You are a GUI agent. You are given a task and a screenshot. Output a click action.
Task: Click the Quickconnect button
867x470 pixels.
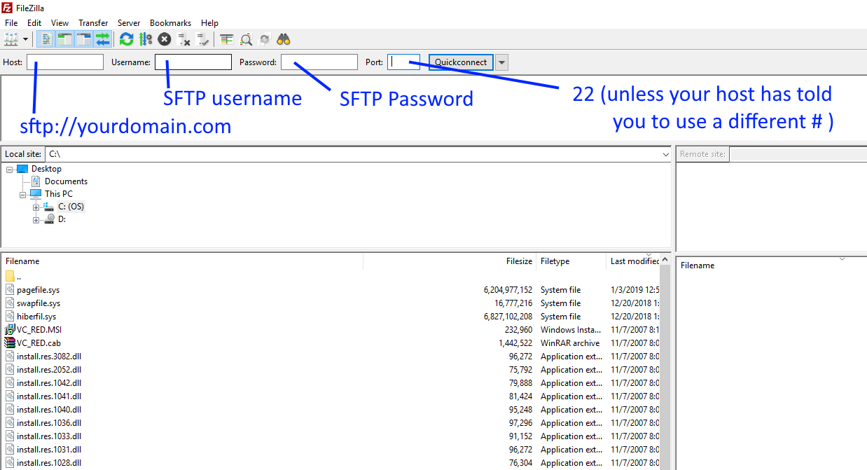click(461, 62)
